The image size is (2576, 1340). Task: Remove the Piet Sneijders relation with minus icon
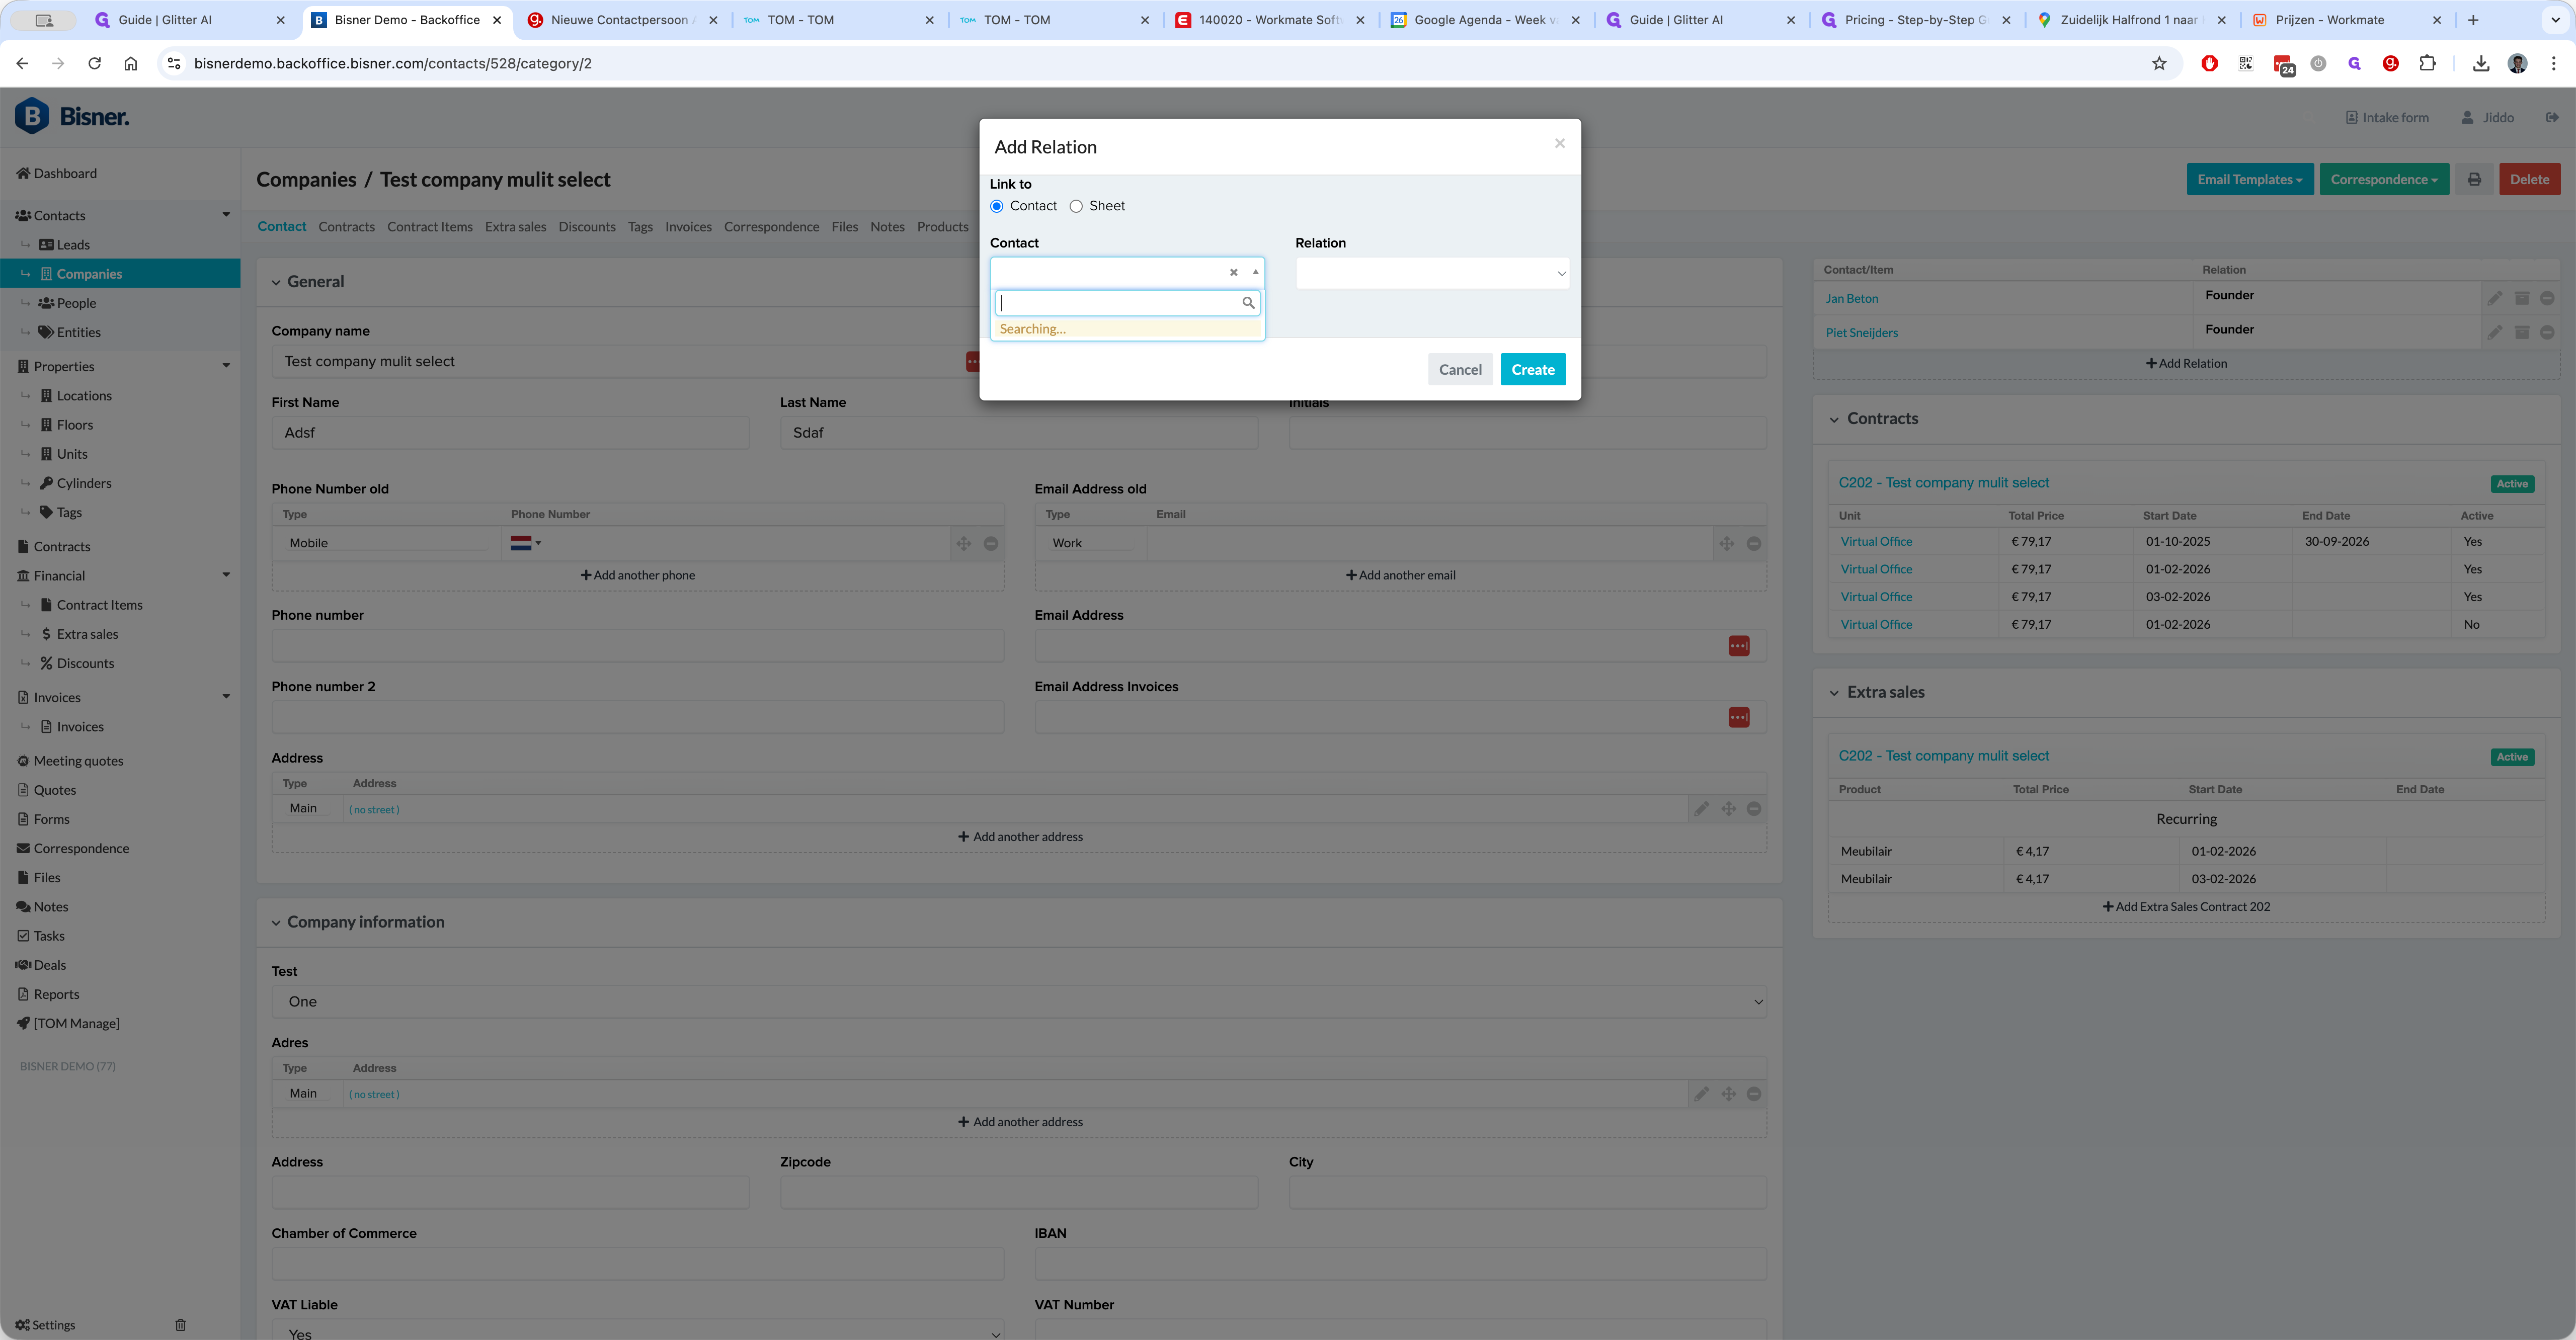tap(2547, 332)
